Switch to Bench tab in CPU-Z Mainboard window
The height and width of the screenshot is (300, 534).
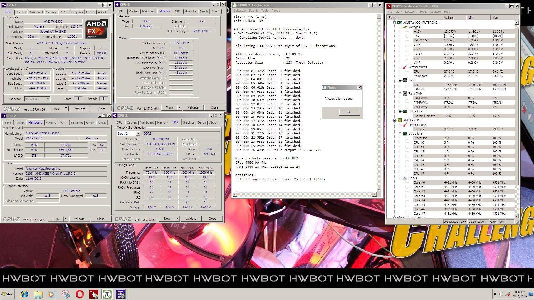pyautogui.click(x=90, y=123)
